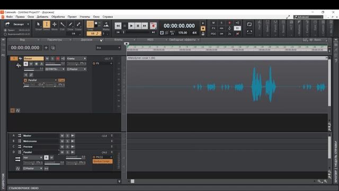Viewport: 339px width, 191px height.
Task: Start playback with the Play button
Action: click(131, 26)
